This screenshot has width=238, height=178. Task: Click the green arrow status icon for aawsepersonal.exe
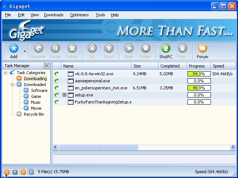pos(57,81)
